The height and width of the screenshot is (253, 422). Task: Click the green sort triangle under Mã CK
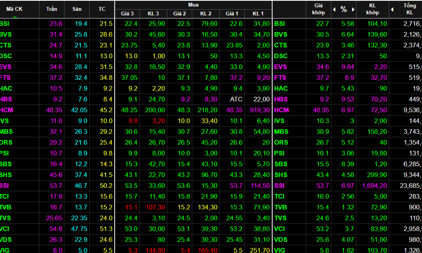point(14,17)
